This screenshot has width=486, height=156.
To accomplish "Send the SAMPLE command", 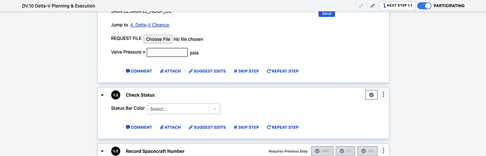I will click(326, 14).
